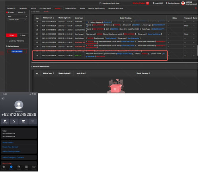Click the info icon beside Histori
Image resolution: width=199 pixels, height=172 pixels.
coord(24,12)
